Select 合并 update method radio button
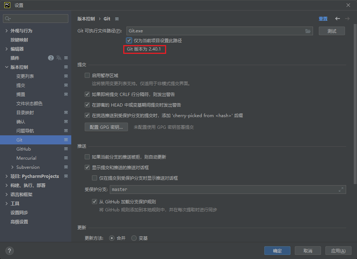This screenshot has width=357, height=259. tap(112, 238)
